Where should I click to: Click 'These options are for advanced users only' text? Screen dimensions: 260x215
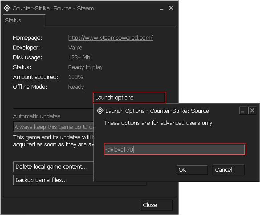(x=159, y=123)
